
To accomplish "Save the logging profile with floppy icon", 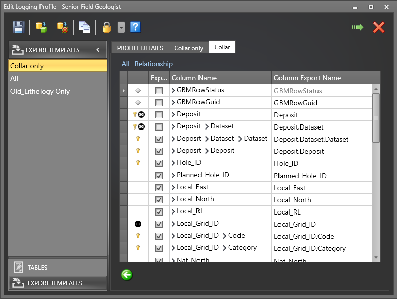I will [19, 27].
